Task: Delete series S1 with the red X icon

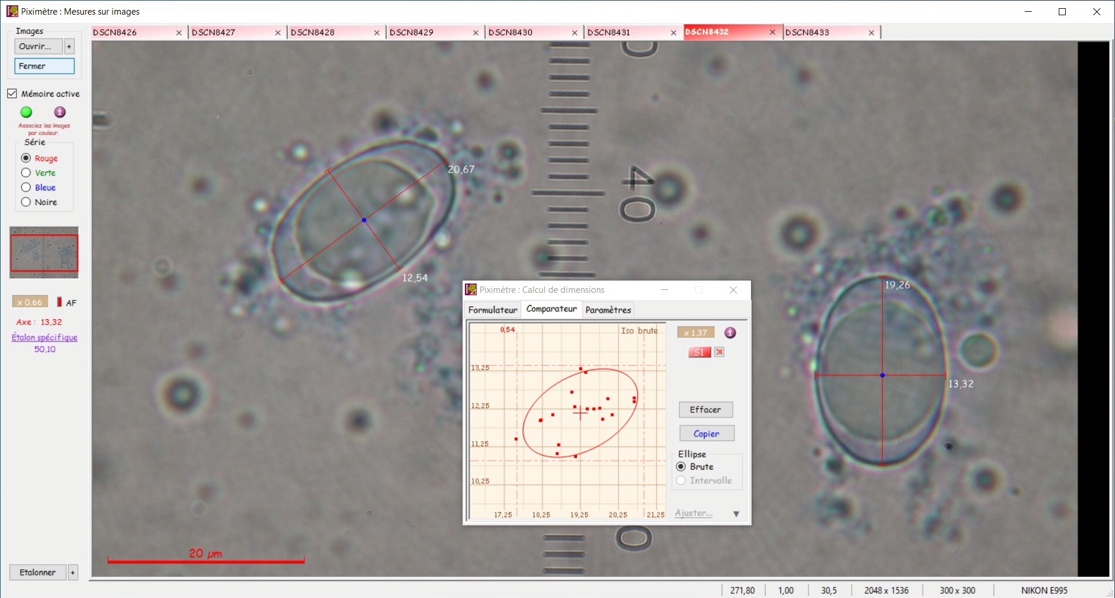Action: (x=719, y=352)
